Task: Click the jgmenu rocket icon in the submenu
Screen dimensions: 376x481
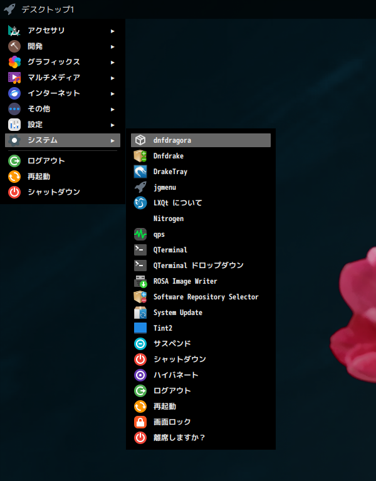Action: click(x=140, y=187)
